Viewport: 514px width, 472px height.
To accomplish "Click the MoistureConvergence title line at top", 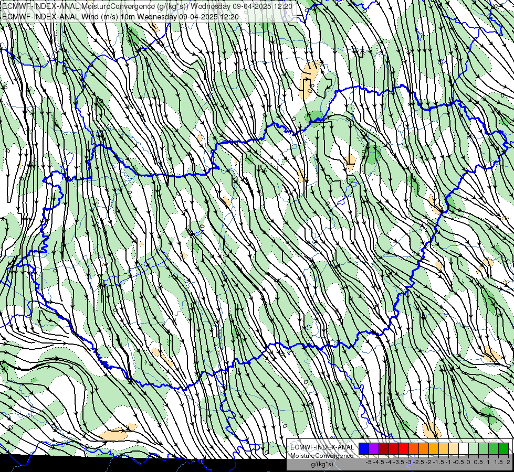I will [x=147, y=6].
